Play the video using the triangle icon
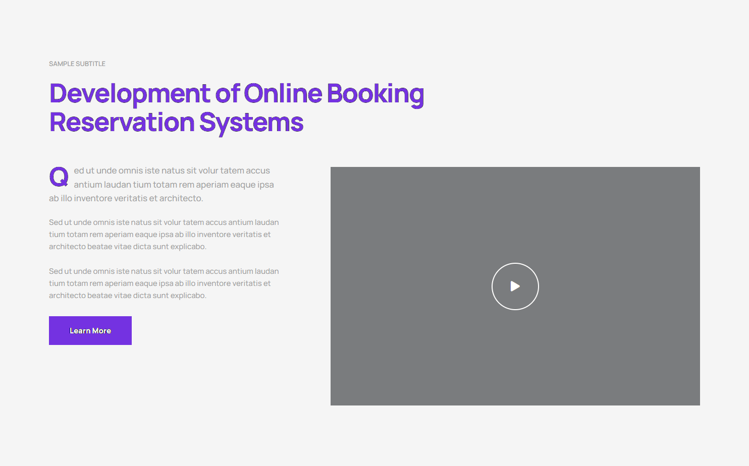Image resolution: width=749 pixels, height=466 pixels. [x=515, y=286]
